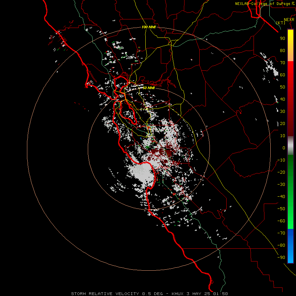Select the 60 value on the velocity scale

click(283, 75)
